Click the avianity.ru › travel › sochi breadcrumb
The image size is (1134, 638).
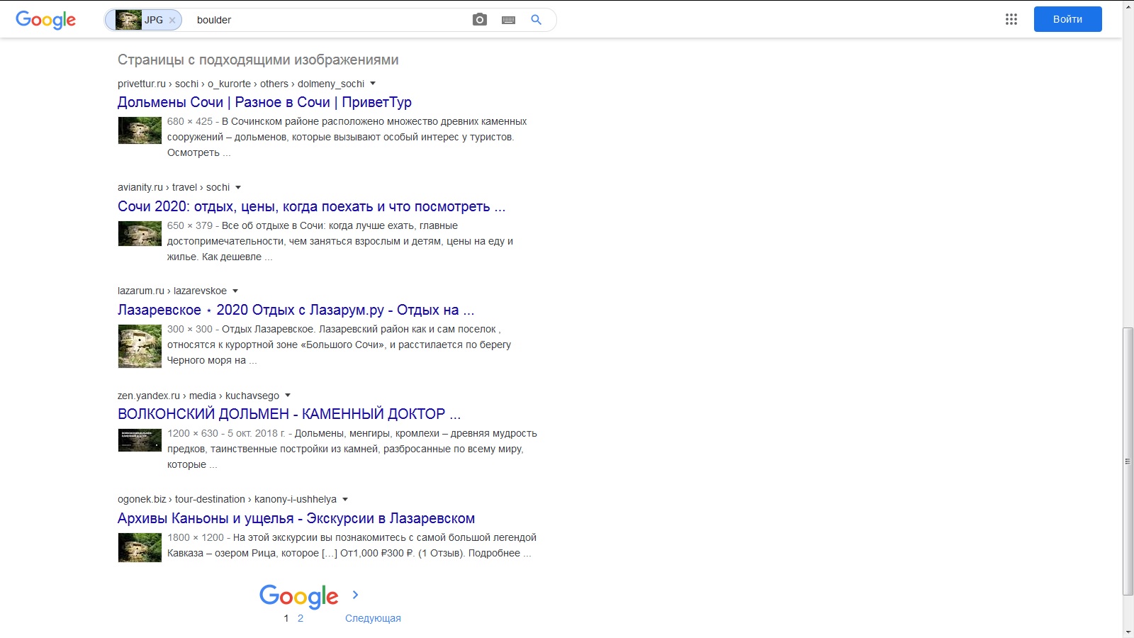(x=174, y=187)
